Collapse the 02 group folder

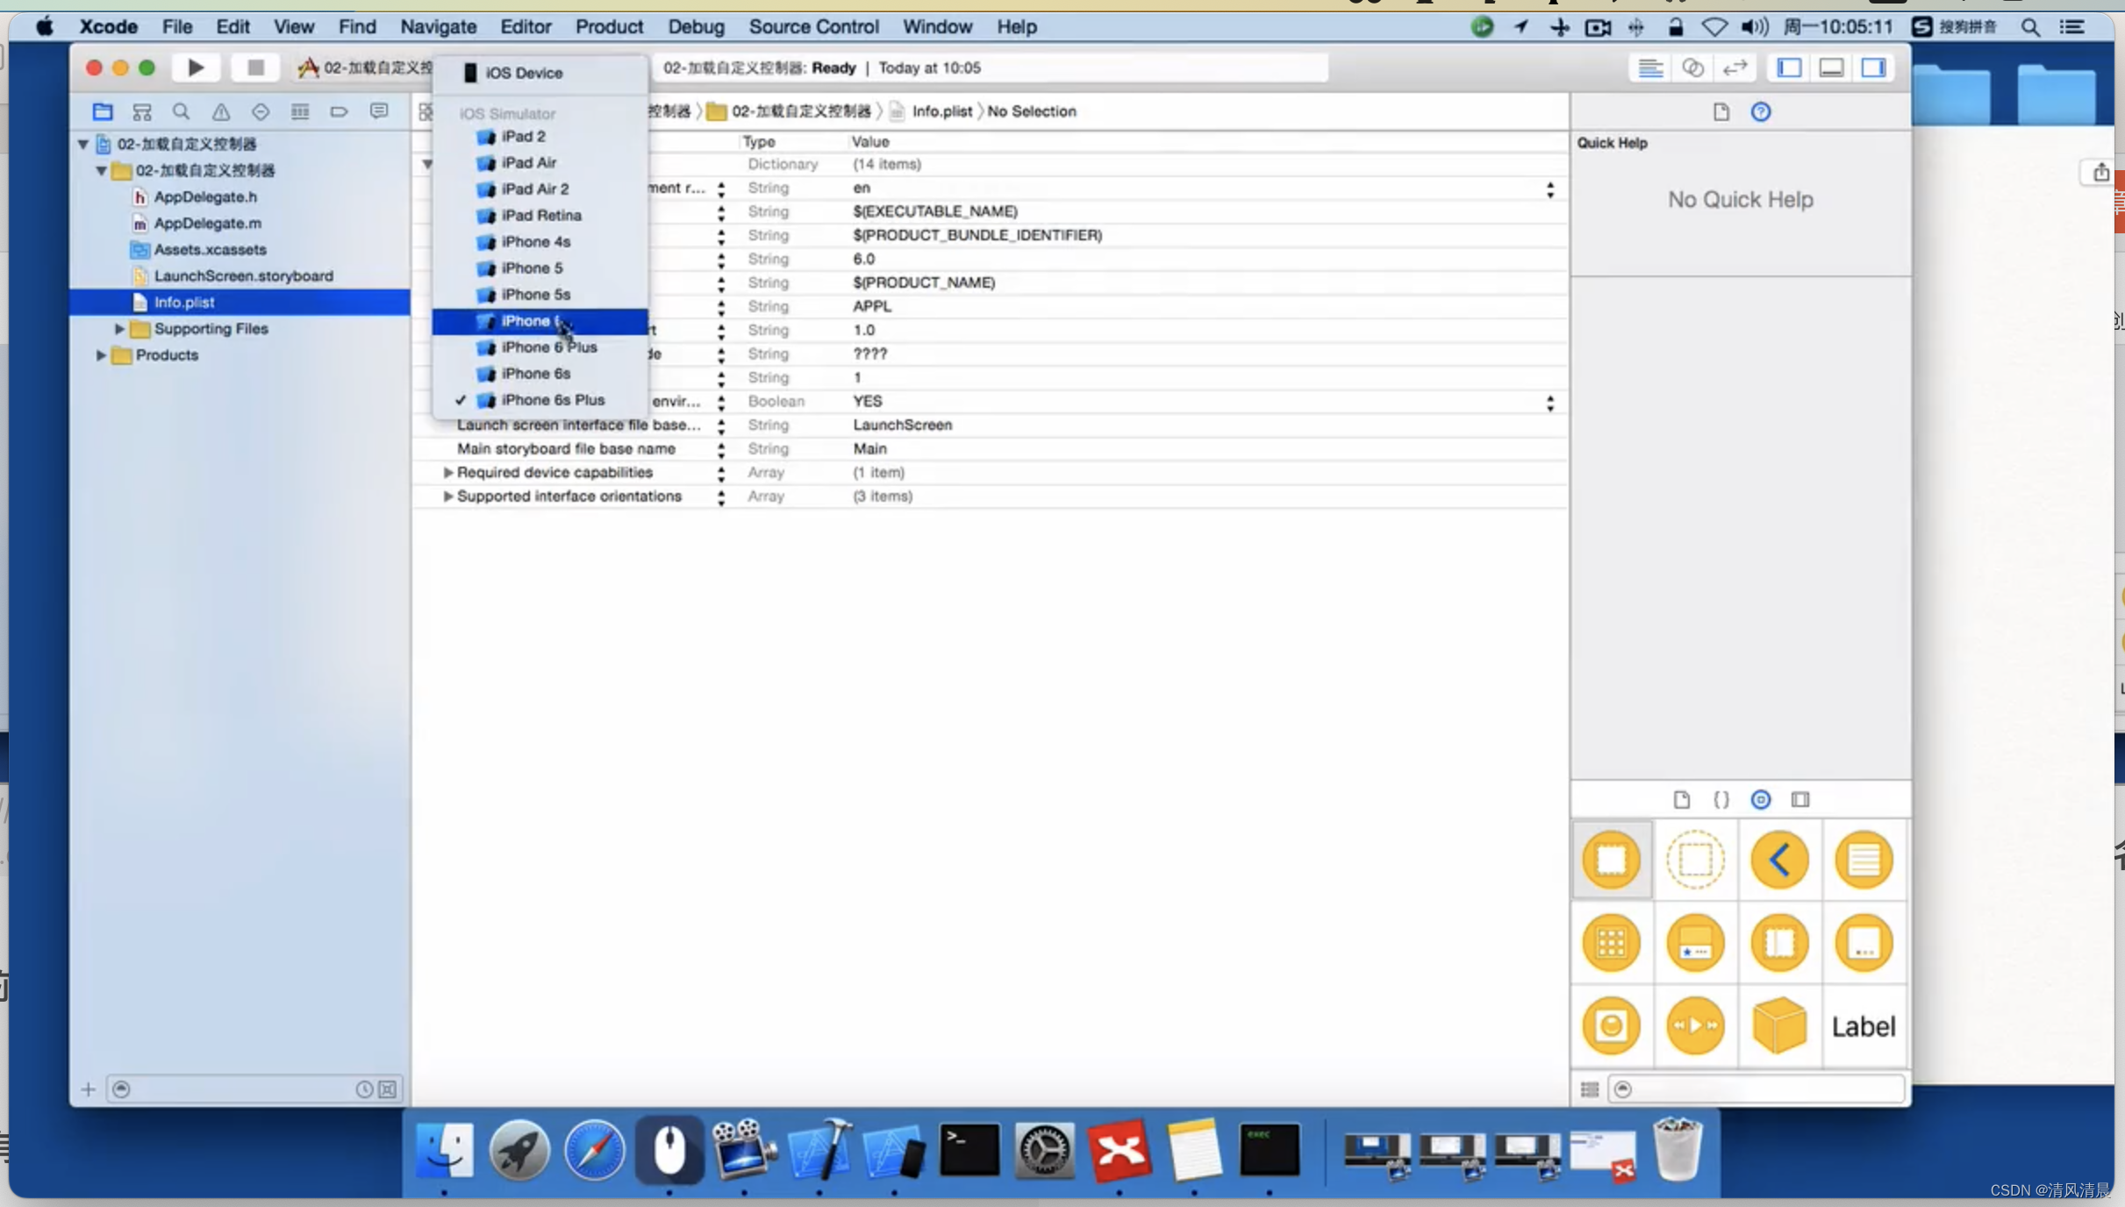(x=101, y=170)
